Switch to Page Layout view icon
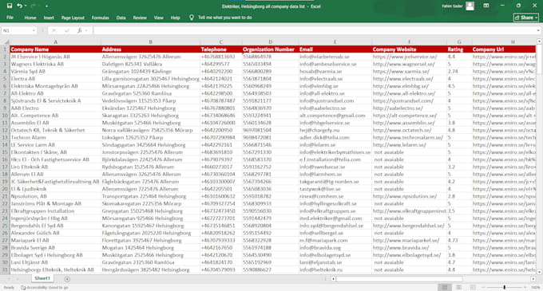Viewport: 543px width, 291px height. 458,287
